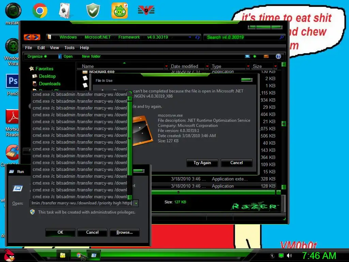Click the volume speaker tray icon

[x=289, y=256]
